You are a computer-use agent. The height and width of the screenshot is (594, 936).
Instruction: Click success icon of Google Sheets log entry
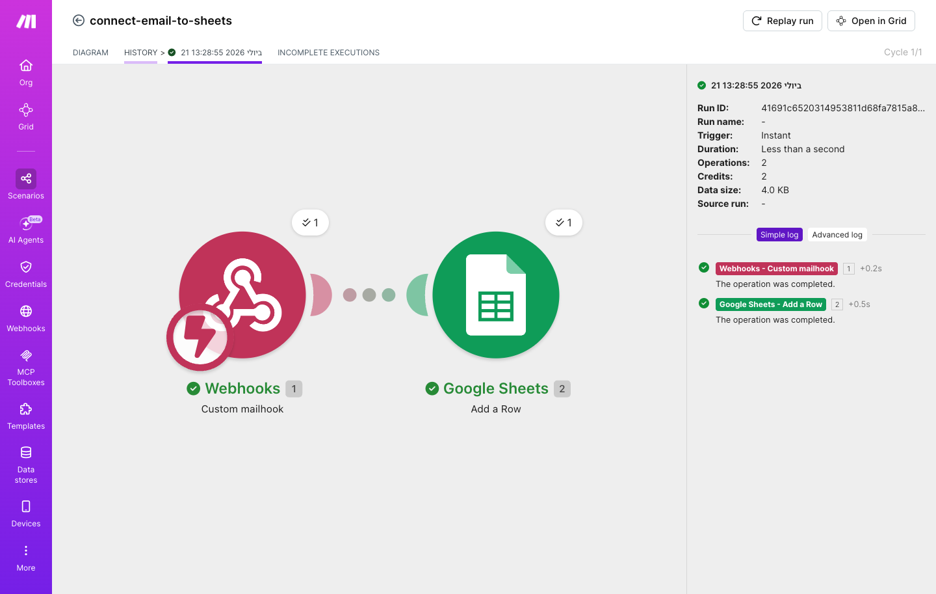click(704, 303)
